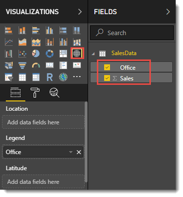Screen dimensions: 183x197
Task: Collapse the Visualizations pane chevron
Action: point(80,12)
